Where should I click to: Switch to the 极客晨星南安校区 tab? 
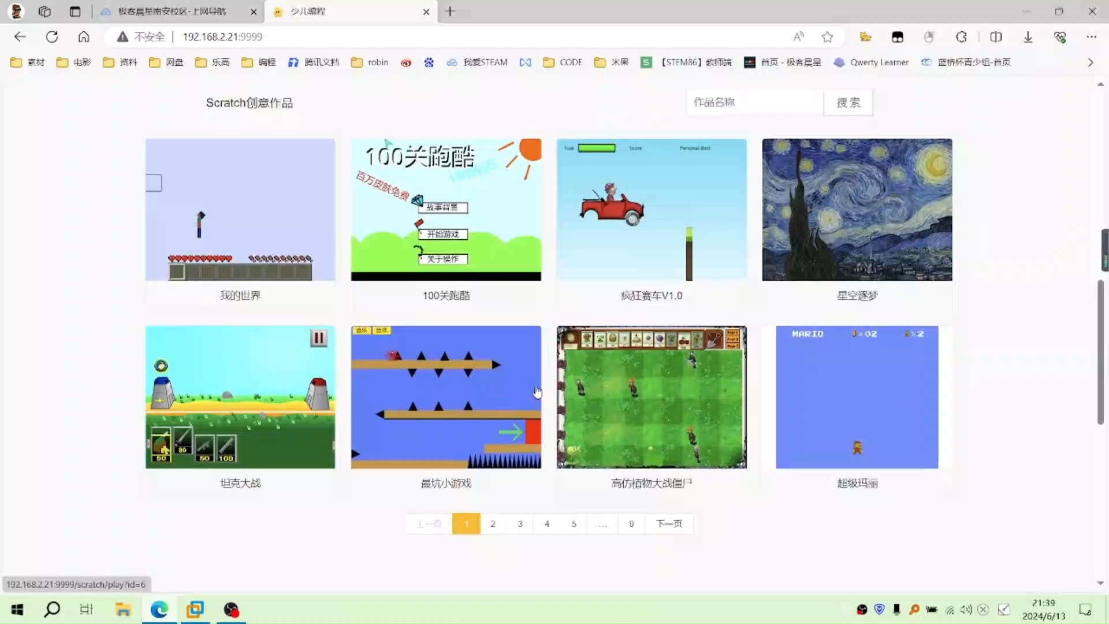click(x=178, y=12)
